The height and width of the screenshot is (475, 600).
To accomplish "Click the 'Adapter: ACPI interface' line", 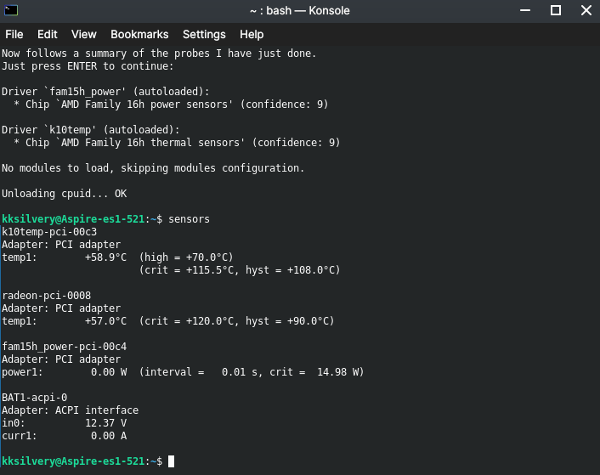I will click(70, 410).
